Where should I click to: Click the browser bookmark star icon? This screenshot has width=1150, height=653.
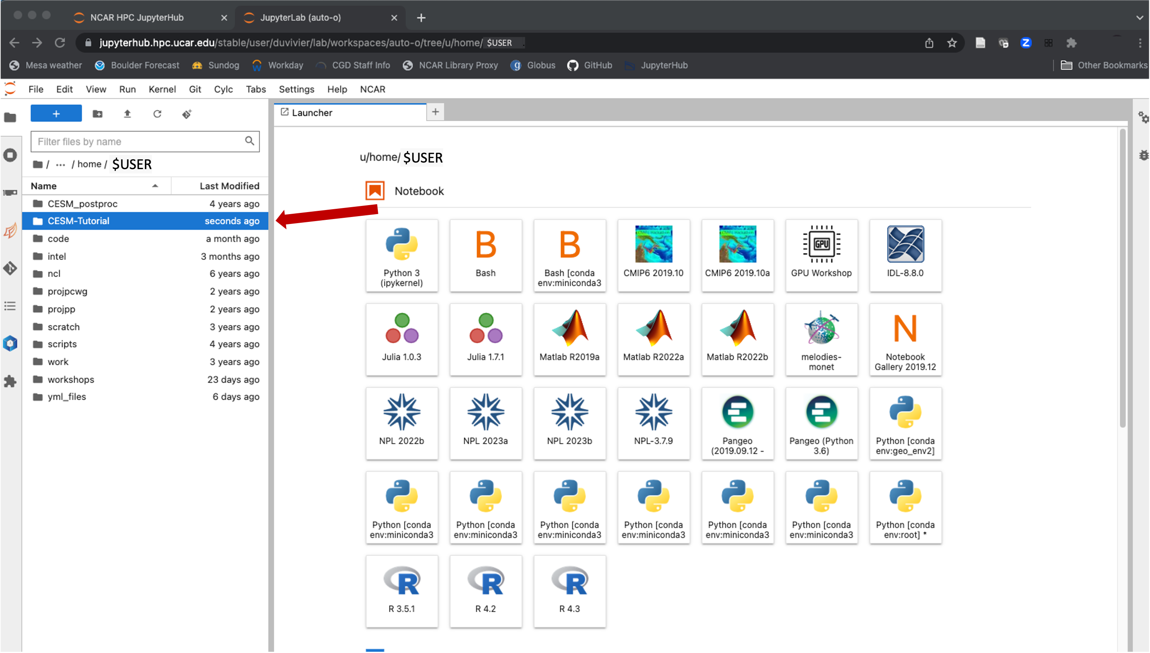point(952,43)
